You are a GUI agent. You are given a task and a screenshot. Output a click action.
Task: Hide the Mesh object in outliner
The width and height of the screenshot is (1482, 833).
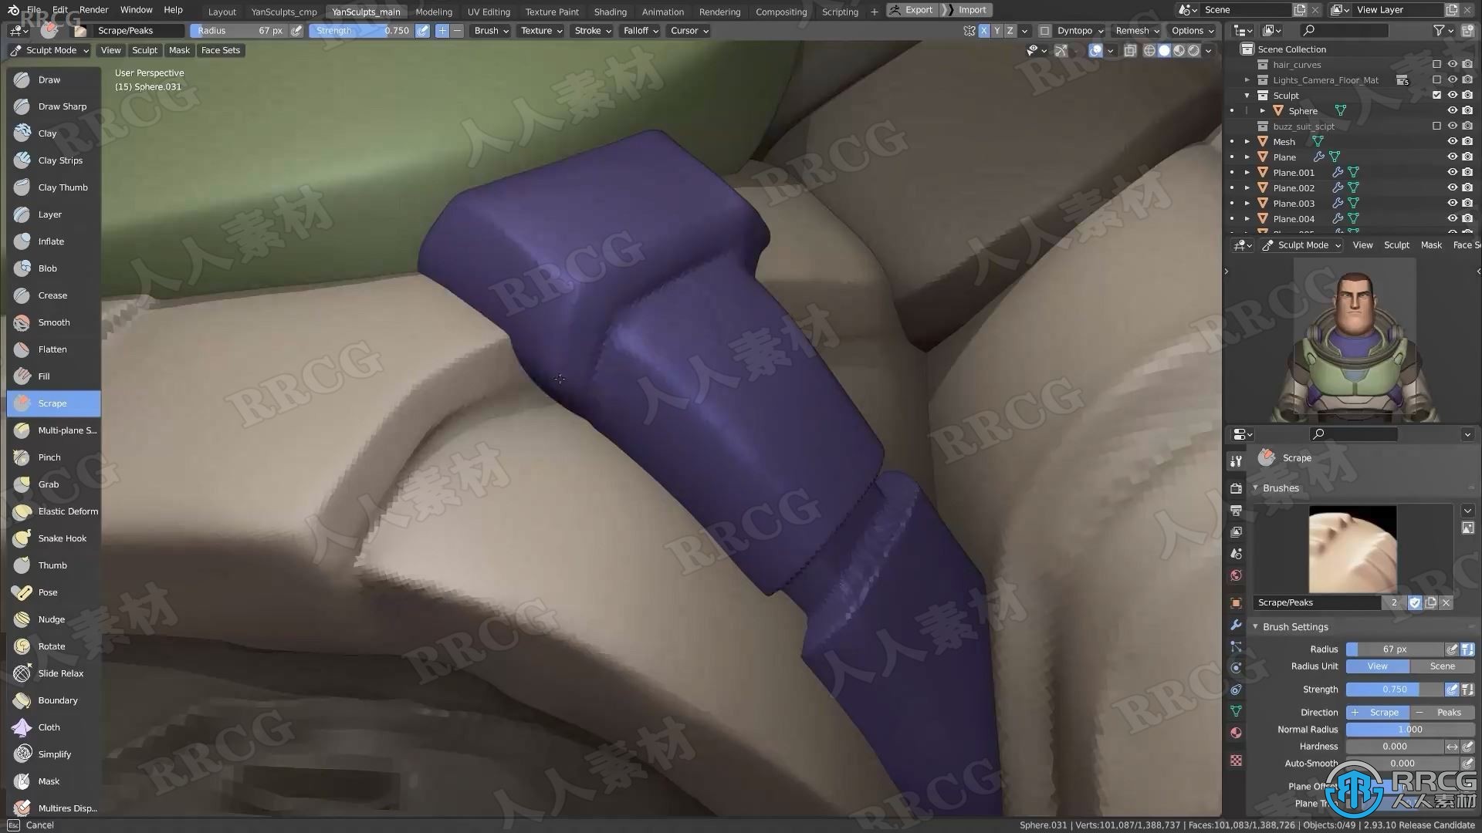click(1452, 142)
